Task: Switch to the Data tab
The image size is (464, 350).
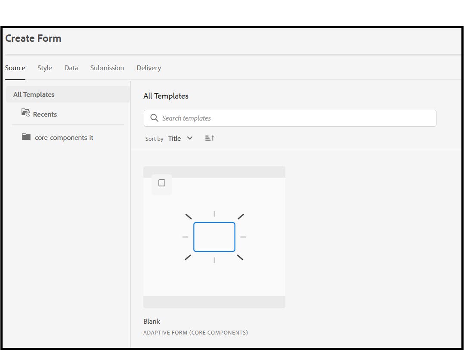Action: [x=71, y=68]
